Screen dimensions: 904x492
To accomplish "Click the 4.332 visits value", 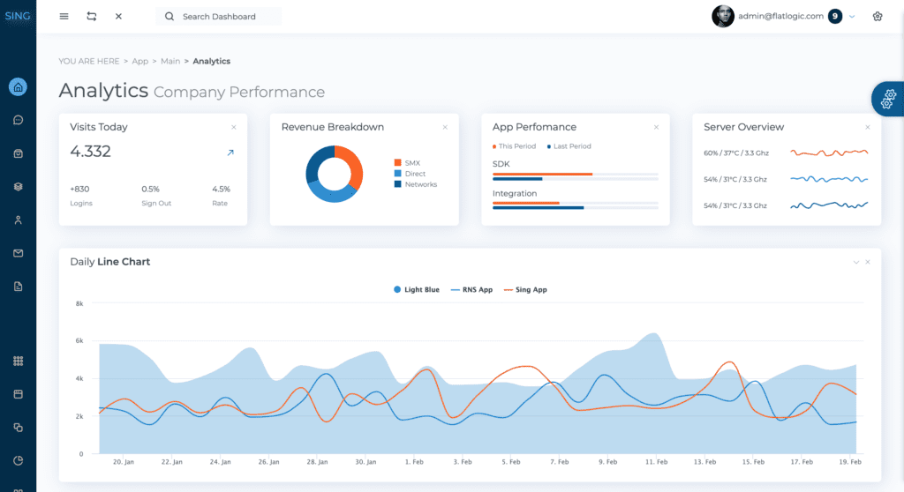I will [x=90, y=152].
